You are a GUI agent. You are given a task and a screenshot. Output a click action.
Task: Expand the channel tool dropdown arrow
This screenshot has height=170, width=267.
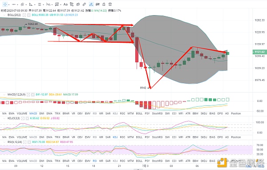[x=26, y=4]
